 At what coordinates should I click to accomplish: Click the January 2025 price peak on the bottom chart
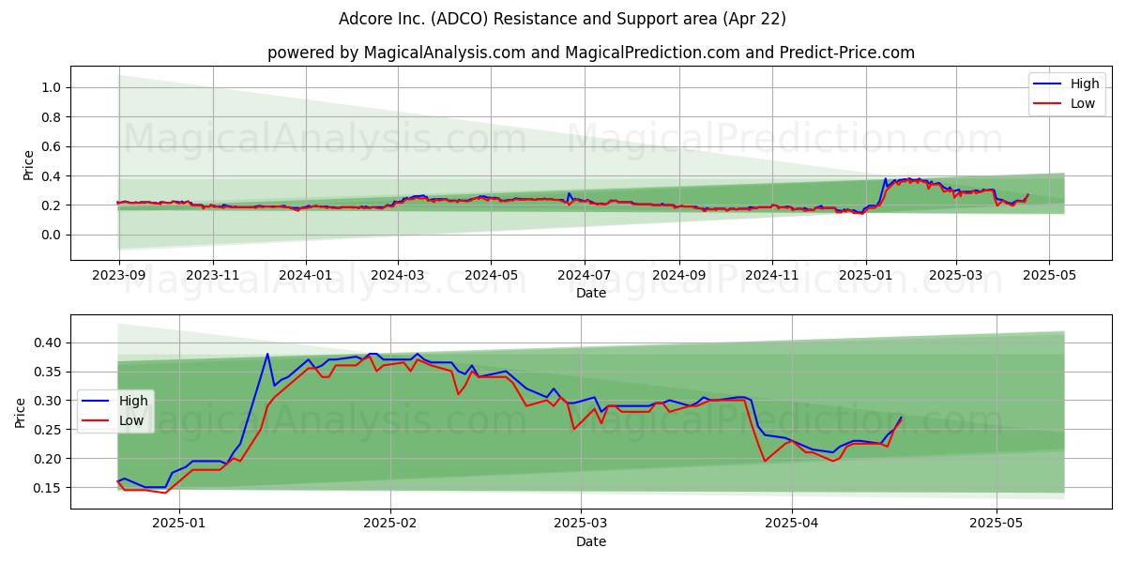267,354
